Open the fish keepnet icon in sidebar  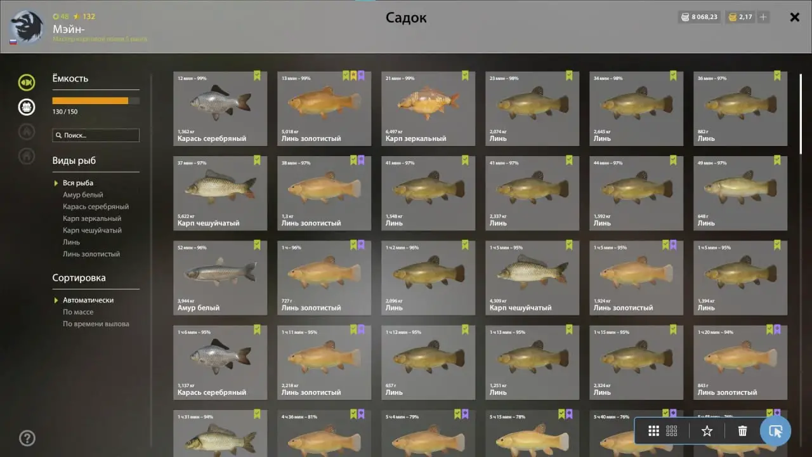pyautogui.click(x=27, y=83)
